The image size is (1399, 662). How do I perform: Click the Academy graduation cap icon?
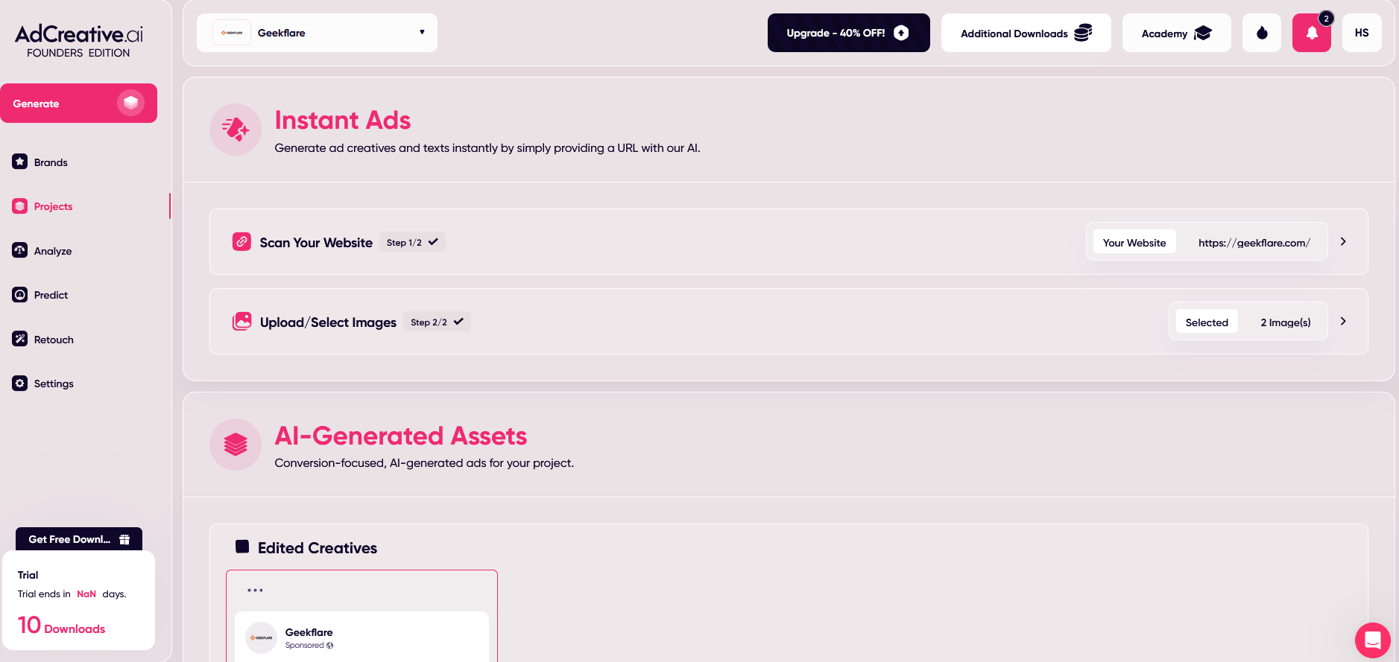coord(1203,34)
